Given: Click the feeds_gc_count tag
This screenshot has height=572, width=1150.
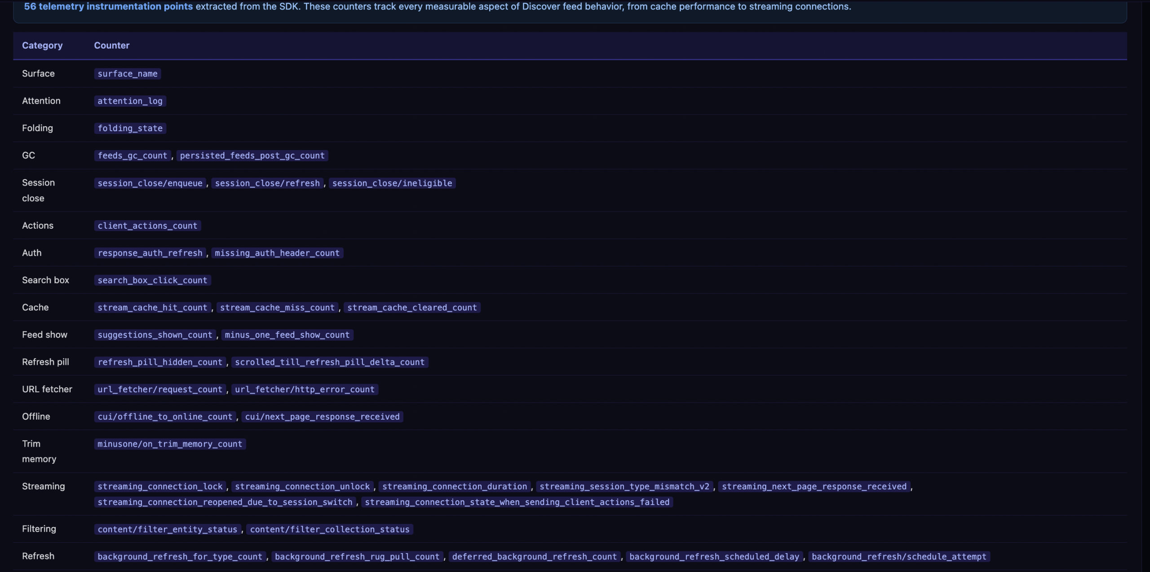Looking at the screenshot, I should [132, 155].
